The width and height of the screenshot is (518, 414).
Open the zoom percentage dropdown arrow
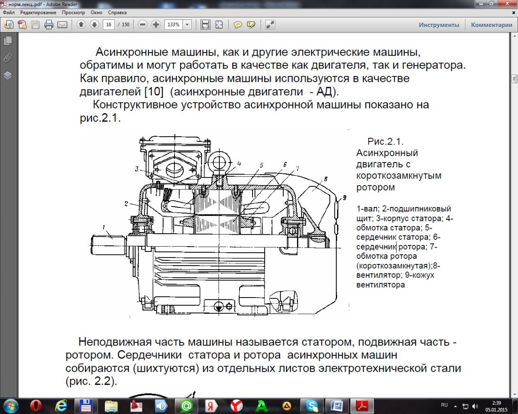tap(186, 25)
